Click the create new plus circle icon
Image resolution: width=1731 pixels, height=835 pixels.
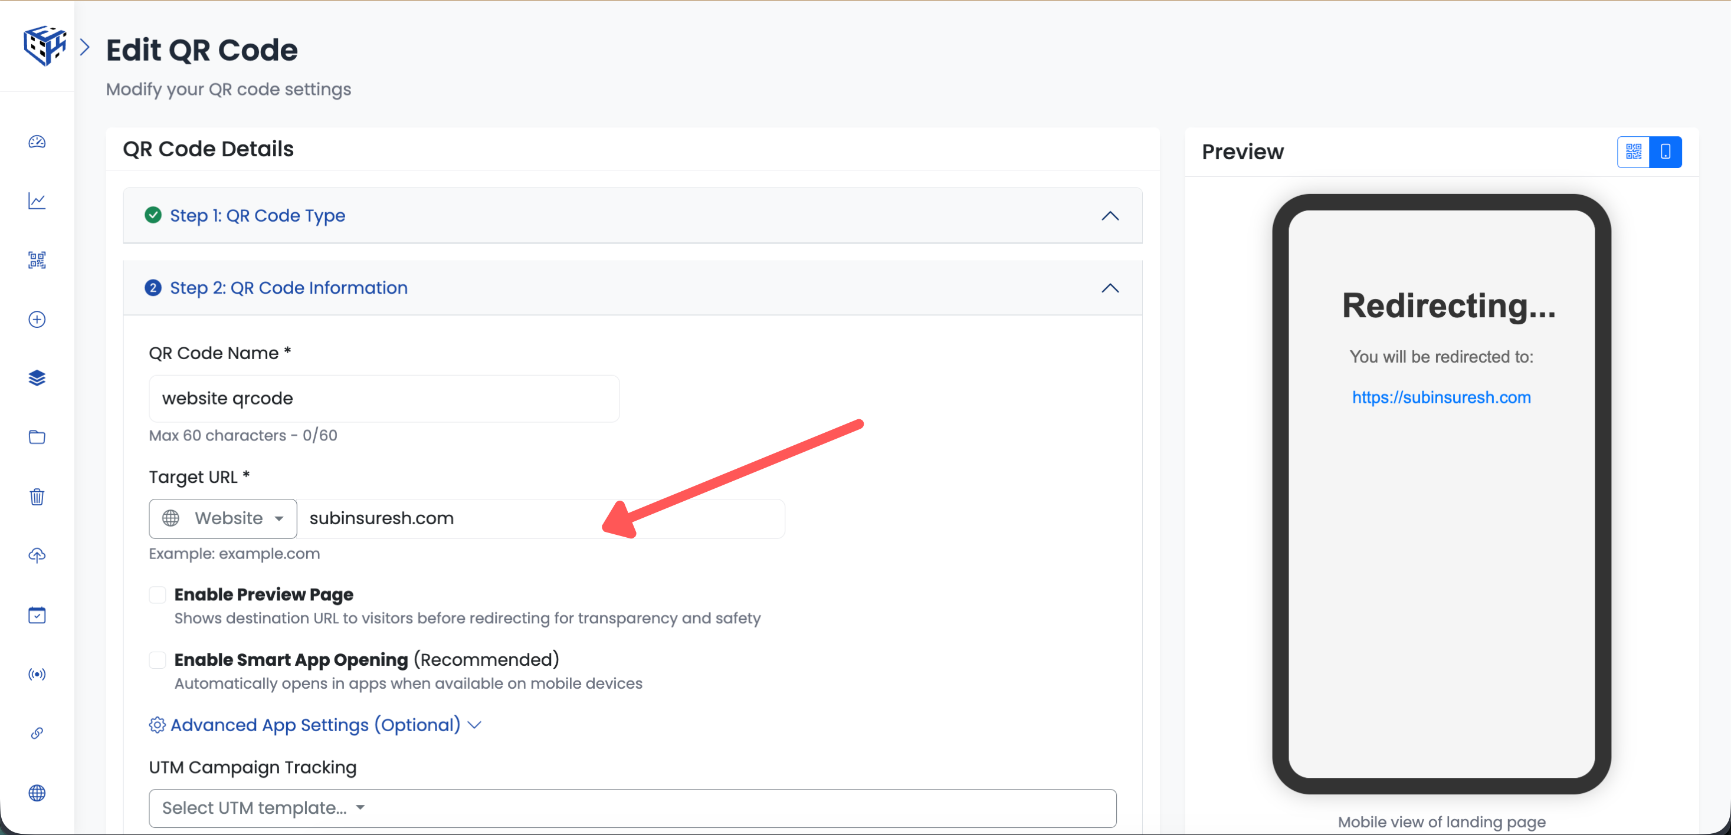coord(37,319)
